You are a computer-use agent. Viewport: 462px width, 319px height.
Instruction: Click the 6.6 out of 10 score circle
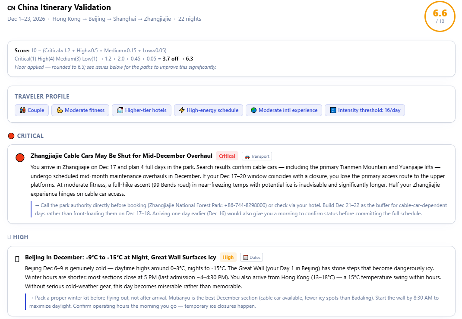[440, 16]
